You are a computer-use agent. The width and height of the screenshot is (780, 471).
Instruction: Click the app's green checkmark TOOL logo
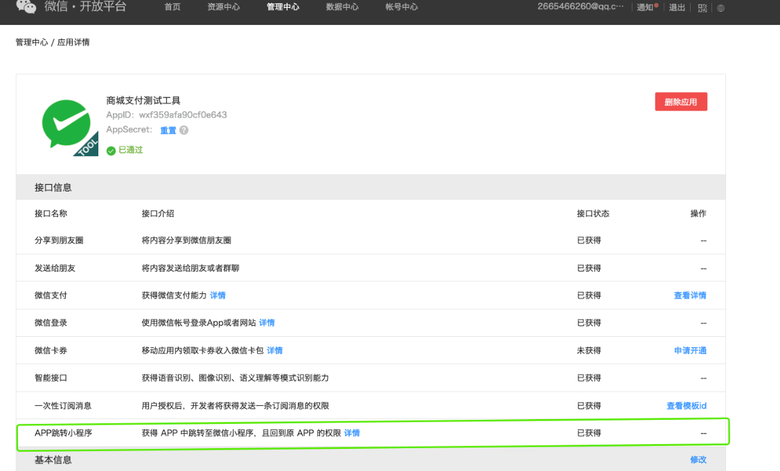(x=70, y=128)
